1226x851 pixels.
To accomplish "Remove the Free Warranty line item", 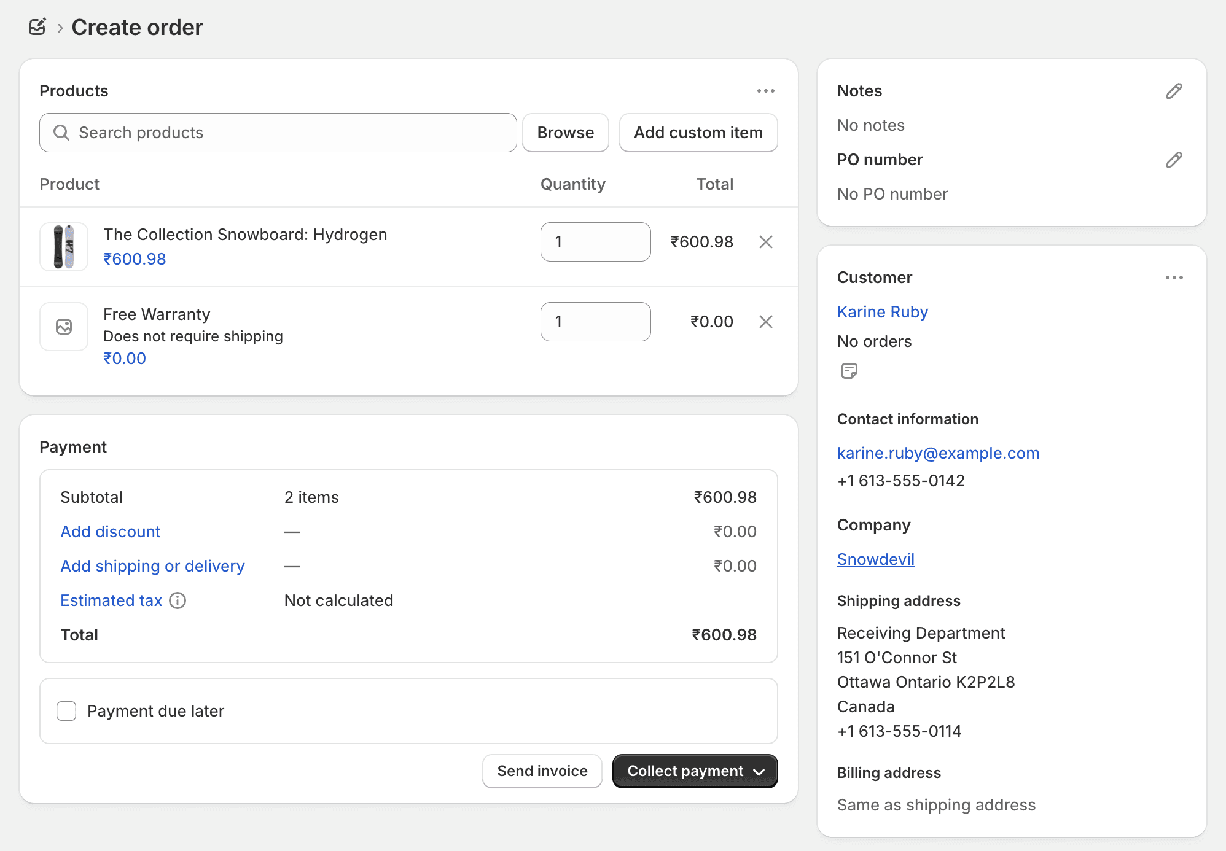I will click(x=765, y=322).
